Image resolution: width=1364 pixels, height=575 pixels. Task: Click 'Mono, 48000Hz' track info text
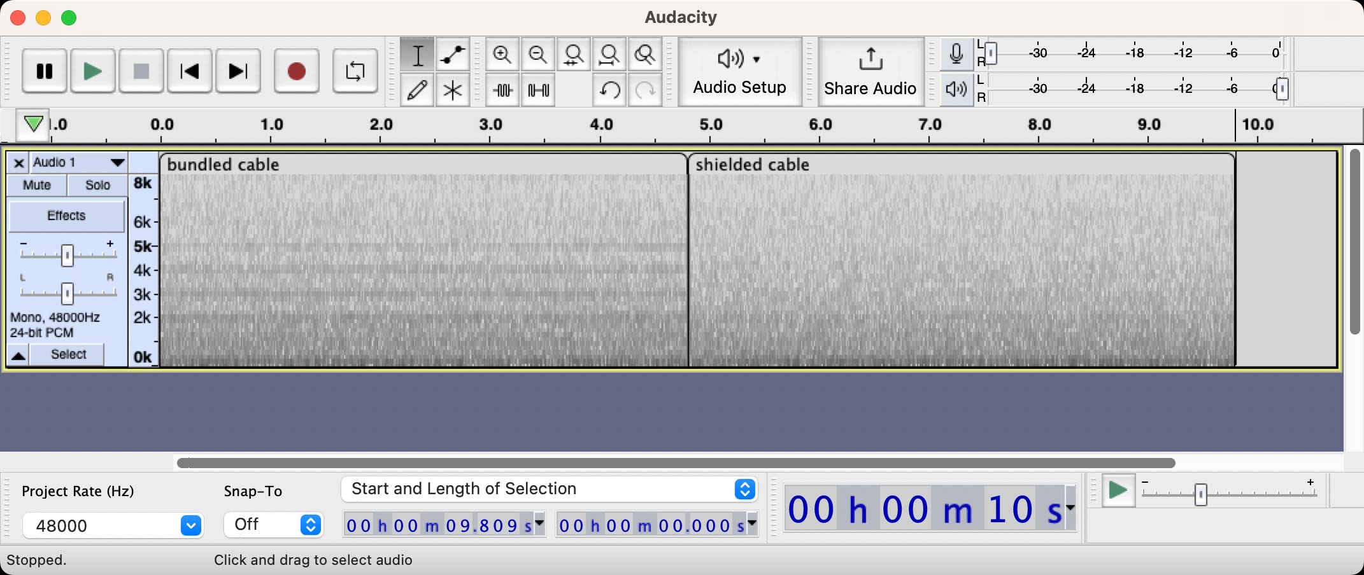(55, 317)
